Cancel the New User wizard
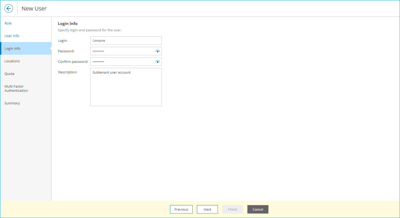 [258, 209]
